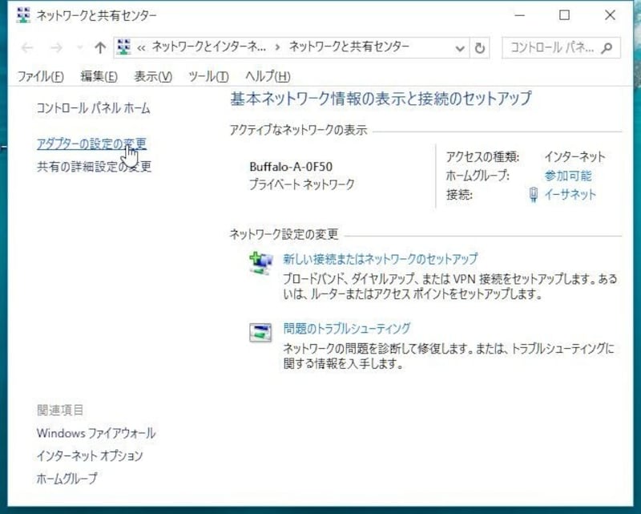Open the 表示(V) menu
Screen dimensions: 641x514
coord(152,76)
